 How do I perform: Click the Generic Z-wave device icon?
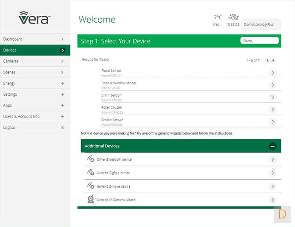click(x=91, y=186)
